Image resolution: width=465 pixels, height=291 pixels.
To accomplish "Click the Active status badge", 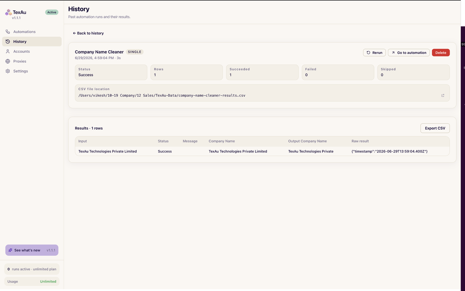I will 52,12.
